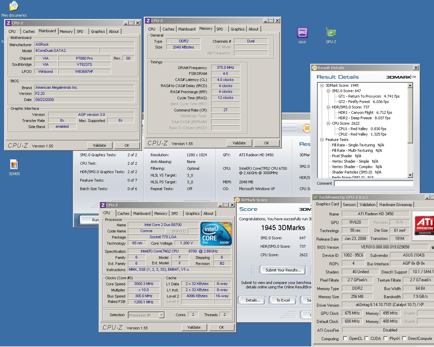Open Validation tab in GPU-Z
Viewport: 434px width, 347px height.
[x=368, y=205]
